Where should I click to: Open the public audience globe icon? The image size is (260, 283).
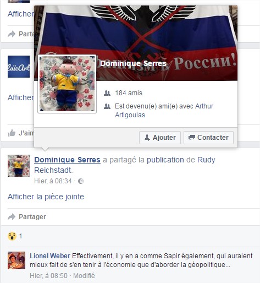(81, 181)
